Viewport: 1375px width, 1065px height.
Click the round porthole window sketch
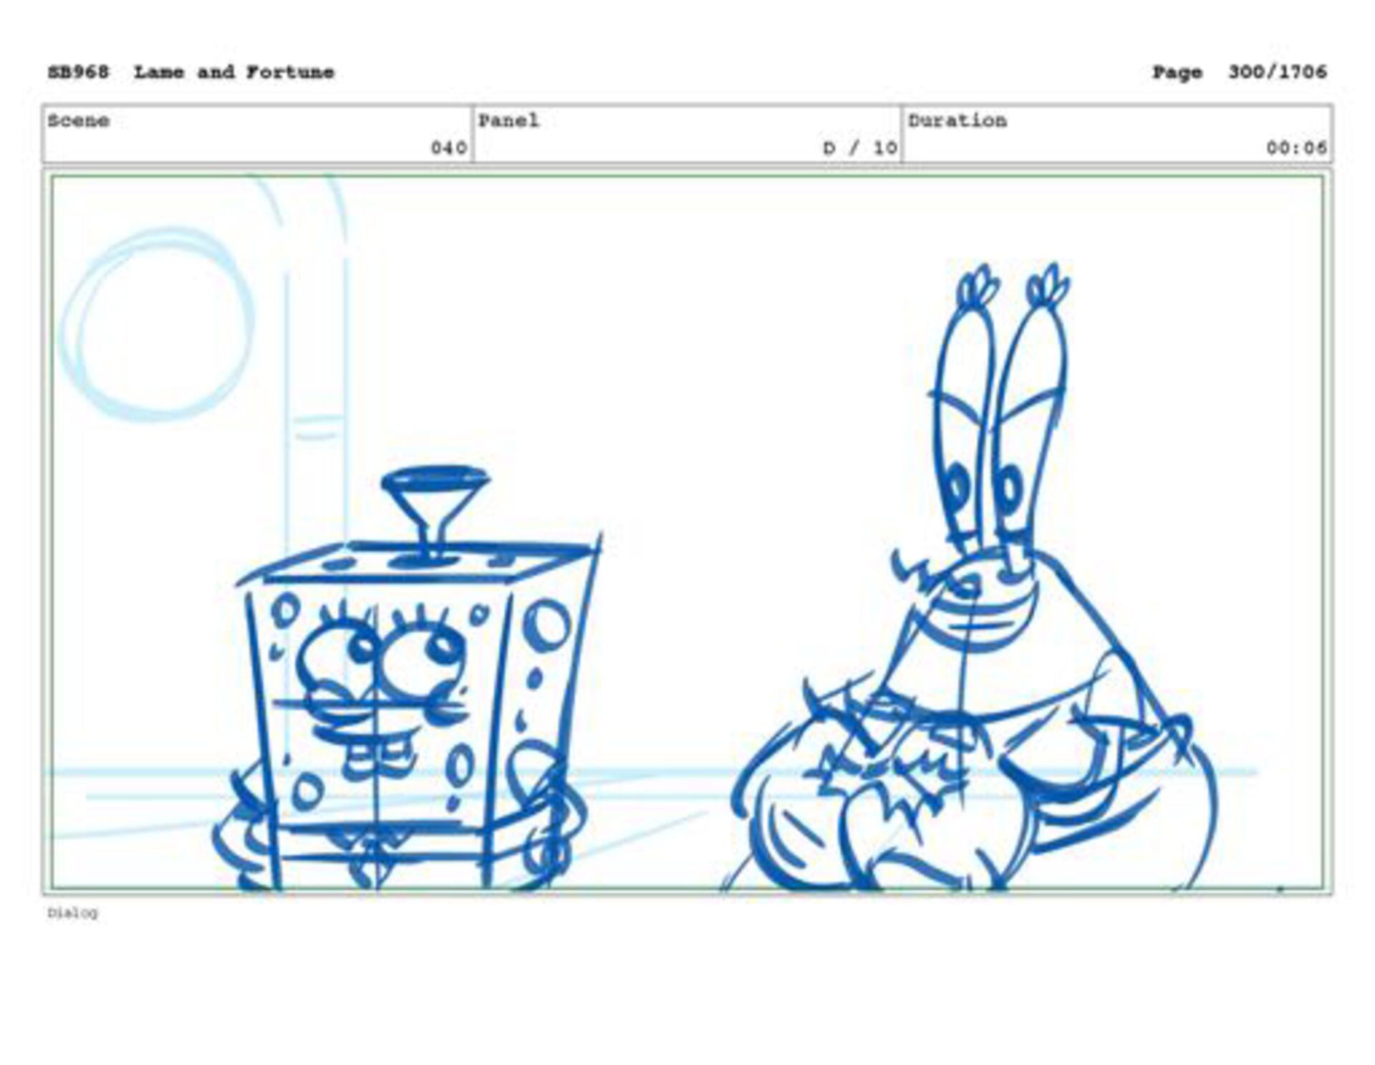pos(156,324)
